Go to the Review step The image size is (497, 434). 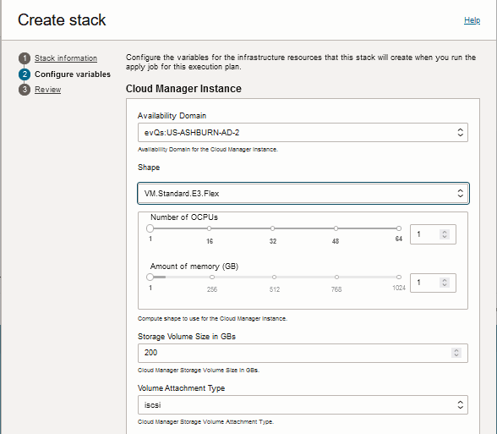48,90
